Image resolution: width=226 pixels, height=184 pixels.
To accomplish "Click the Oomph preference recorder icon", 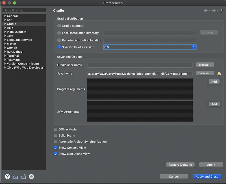I will click(31, 177).
